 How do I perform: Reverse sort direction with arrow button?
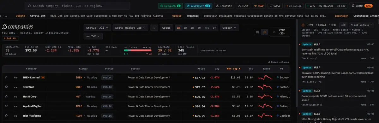154,28
